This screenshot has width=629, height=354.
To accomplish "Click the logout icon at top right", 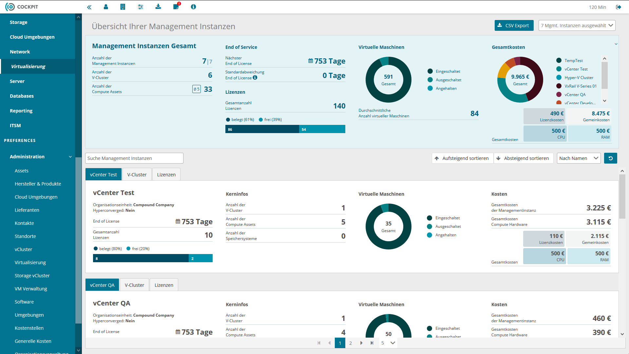I will point(619,7).
